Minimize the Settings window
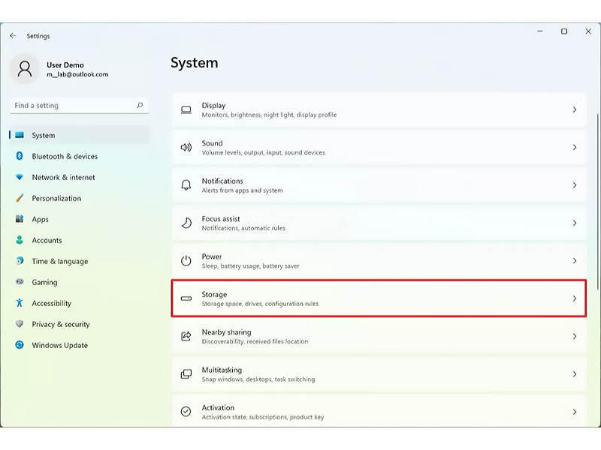Image resolution: width=601 pixels, height=450 pixels. [x=540, y=31]
